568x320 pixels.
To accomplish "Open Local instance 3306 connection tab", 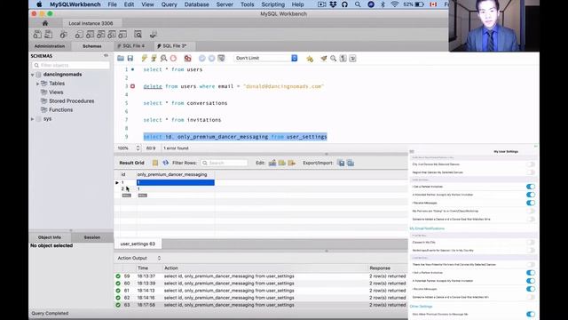I will [91, 23].
